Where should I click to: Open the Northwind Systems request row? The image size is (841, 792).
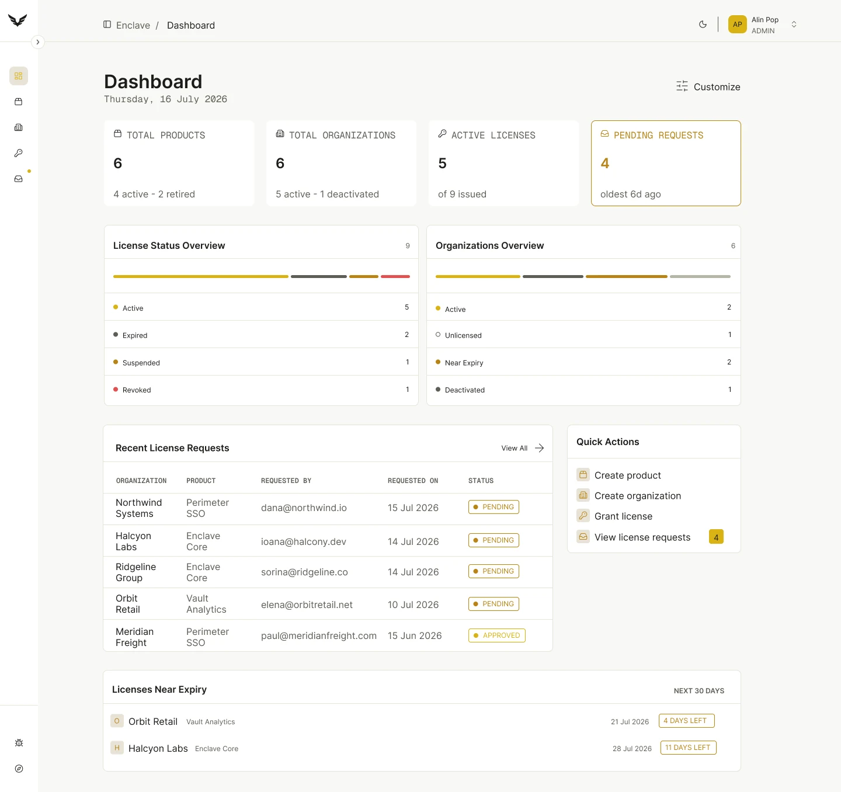click(x=328, y=509)
